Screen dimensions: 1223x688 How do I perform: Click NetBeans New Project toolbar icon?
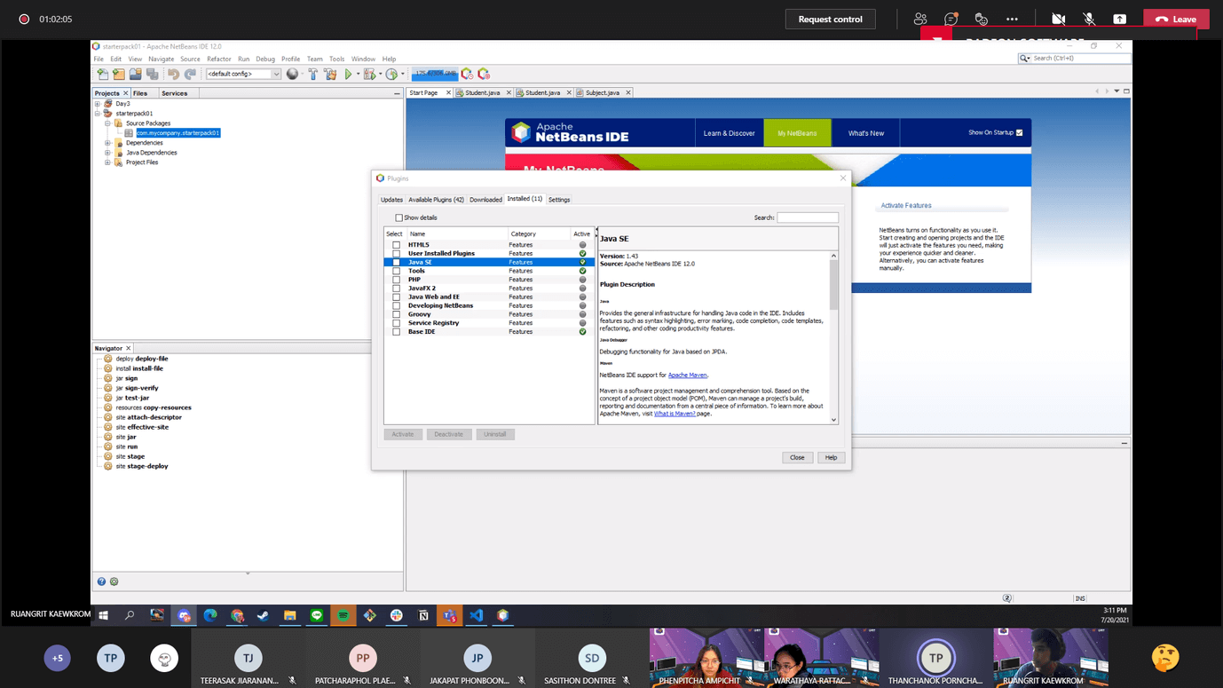(118, 74)
